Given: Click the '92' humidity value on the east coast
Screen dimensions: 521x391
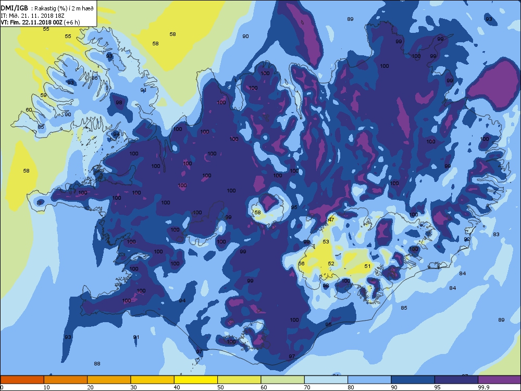Looking at the screenshot, I should pos(467,239).
